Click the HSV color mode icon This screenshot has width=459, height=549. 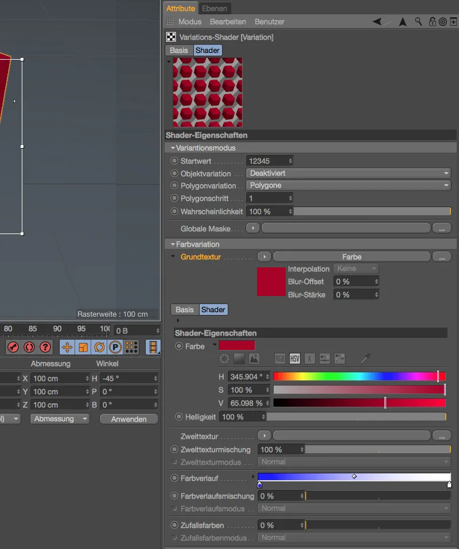point(295,358)
